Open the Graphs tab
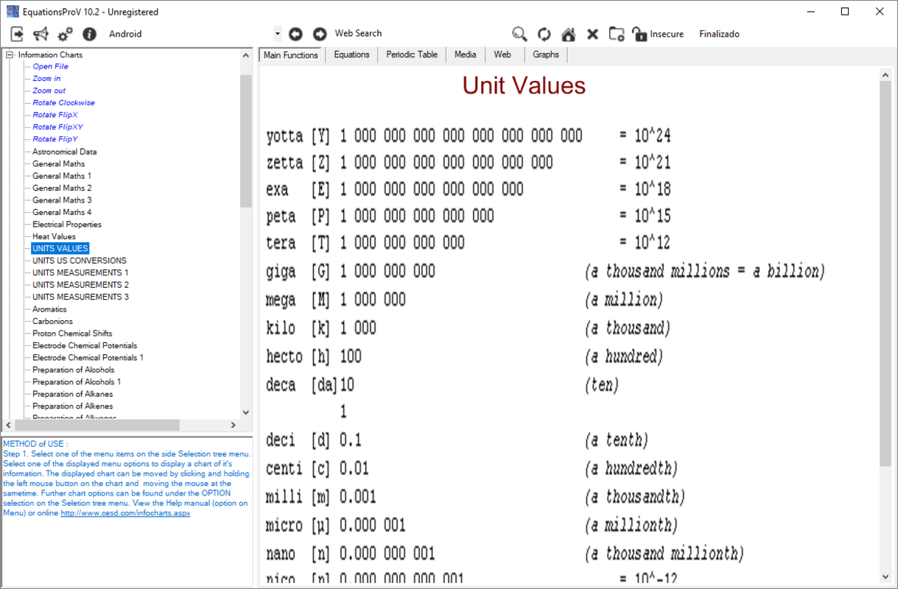Viewport: 898px width, 589px height. tap(546, 54)
